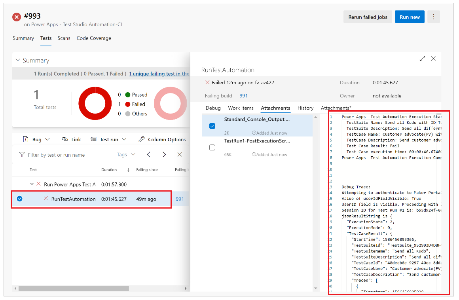The image size is (459, 300).
Task: Toggle RunTestAutomation row selection circle
Action: [x=20, y=199]
